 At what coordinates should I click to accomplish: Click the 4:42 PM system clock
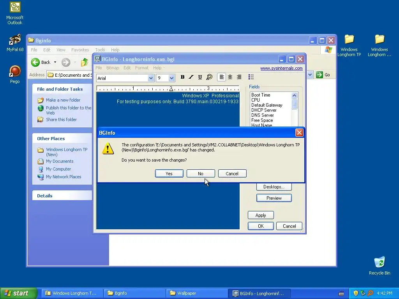[x=385, y=293]
